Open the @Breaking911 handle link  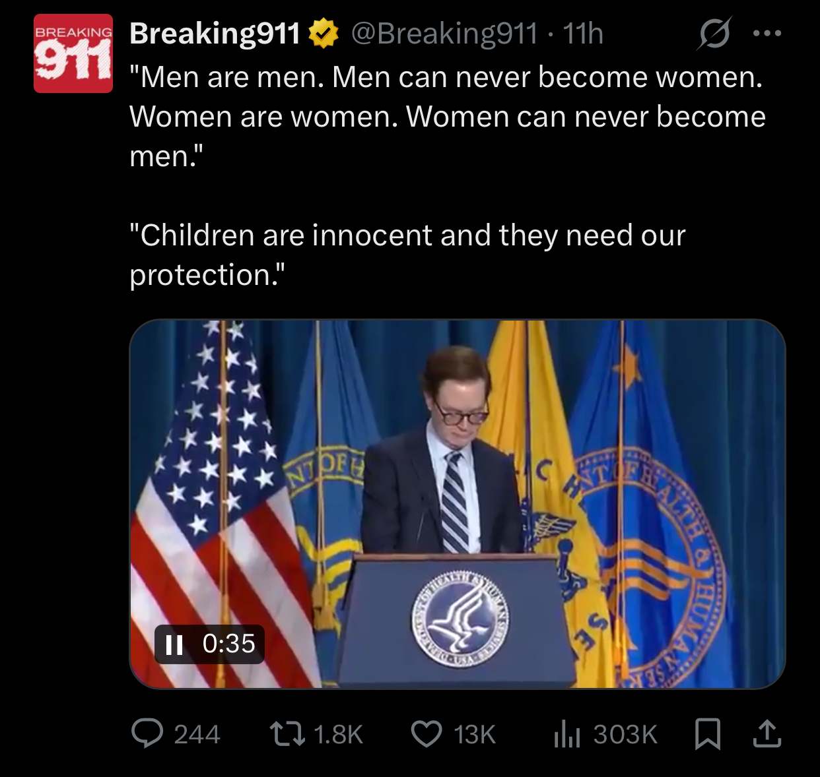pyautogui.click(x=444, y=34)
